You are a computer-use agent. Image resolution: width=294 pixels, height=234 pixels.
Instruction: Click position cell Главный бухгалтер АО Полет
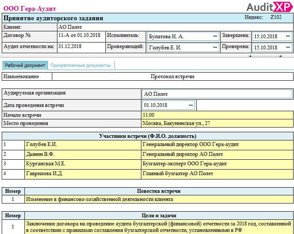pos(217,173)
